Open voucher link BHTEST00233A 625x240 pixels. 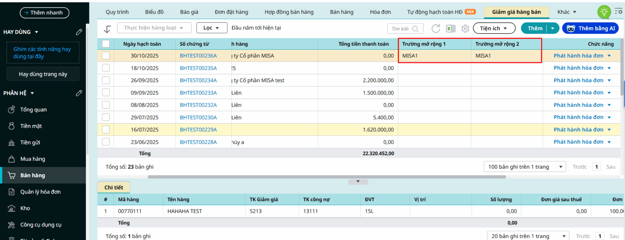(x=198, y=93)
